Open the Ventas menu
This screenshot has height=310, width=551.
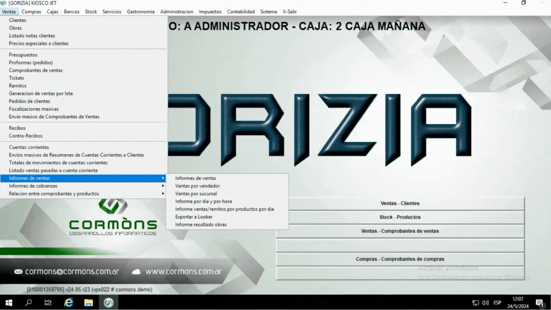tap(9, 11)
